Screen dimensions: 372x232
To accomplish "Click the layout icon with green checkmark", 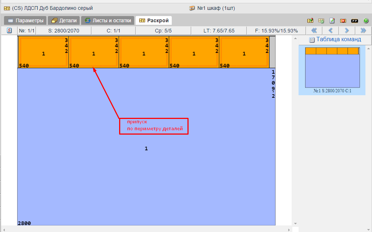I will [321, 21].
